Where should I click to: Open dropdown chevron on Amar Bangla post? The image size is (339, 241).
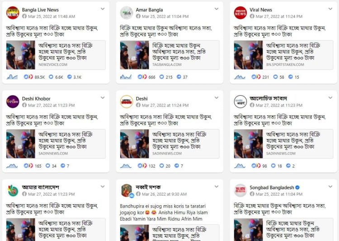[x=217, y=9]
